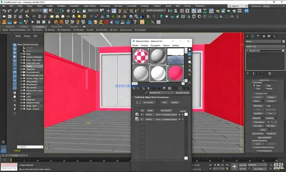Screen dimensions: 286x172
Task: Click Configure Modifier Sets icon under modifier stack
Action: pos(270,73)
